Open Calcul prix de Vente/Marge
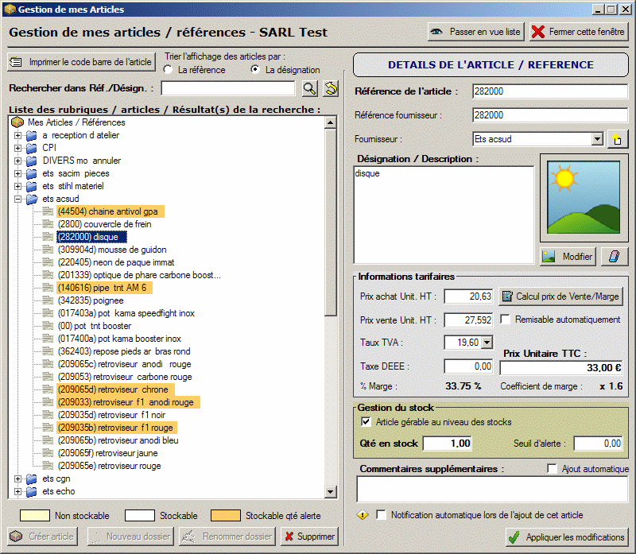The image size is (636, 554). pos(560,296)
